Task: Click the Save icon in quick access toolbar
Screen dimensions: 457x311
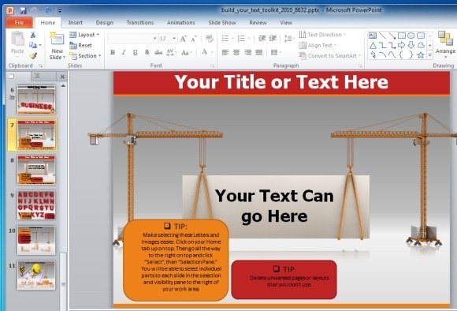Action: click(x=22, y=11)
